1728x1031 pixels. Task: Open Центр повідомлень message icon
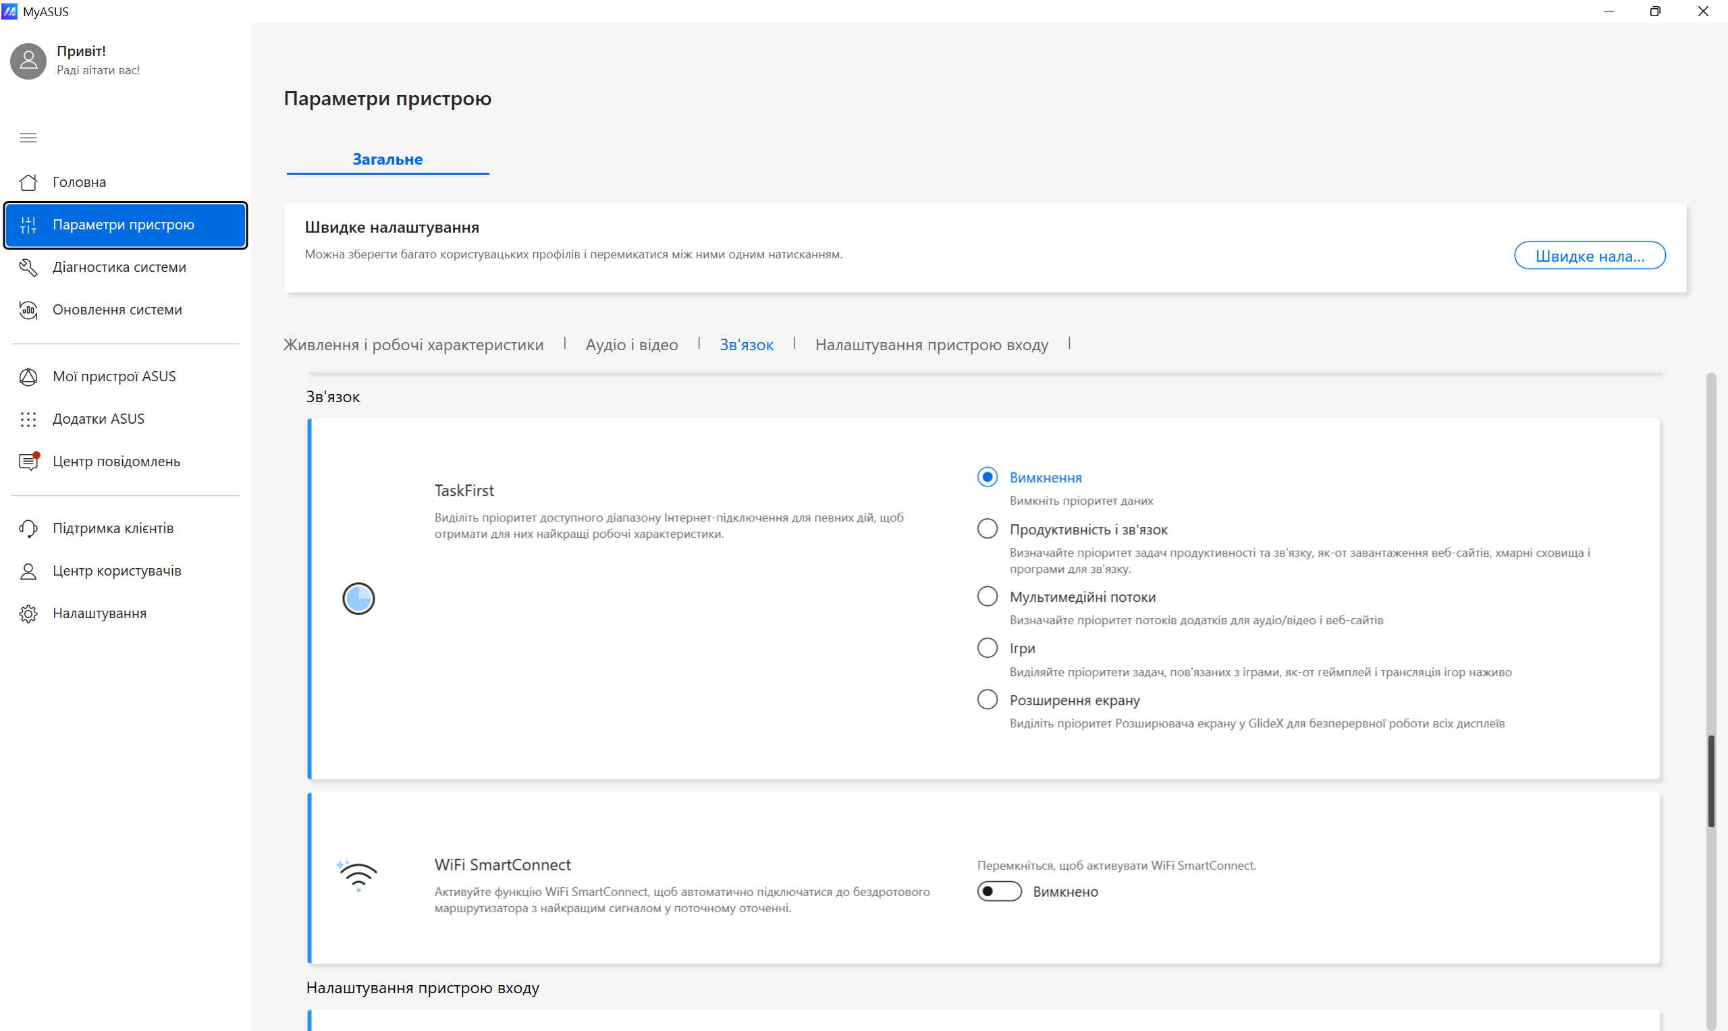(x=28, y=462)
